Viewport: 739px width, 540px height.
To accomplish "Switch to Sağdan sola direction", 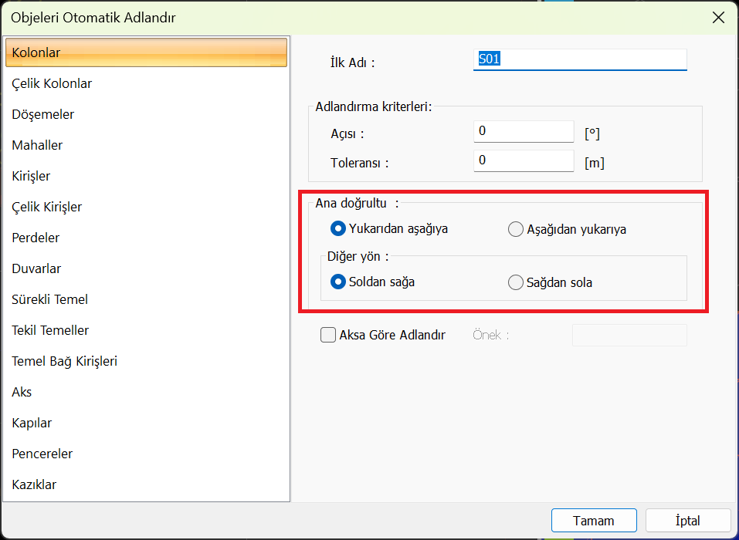I will pyautogui.click(x=516, y=283).
